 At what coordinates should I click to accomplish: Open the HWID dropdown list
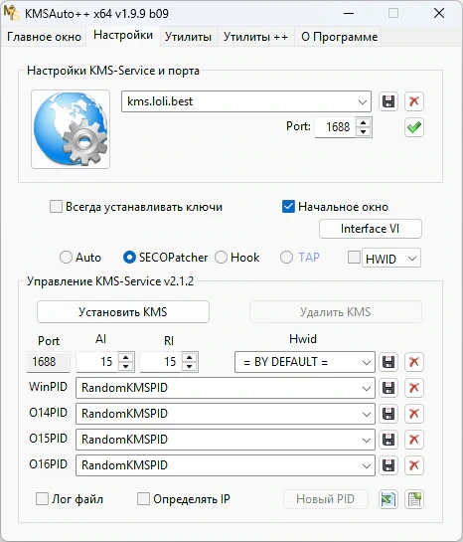point(412,259)
